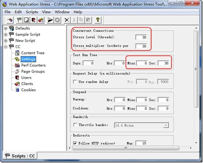Select the Sample Script label
Viewport: 203px width, 163px height.
(x=28, y=34)
